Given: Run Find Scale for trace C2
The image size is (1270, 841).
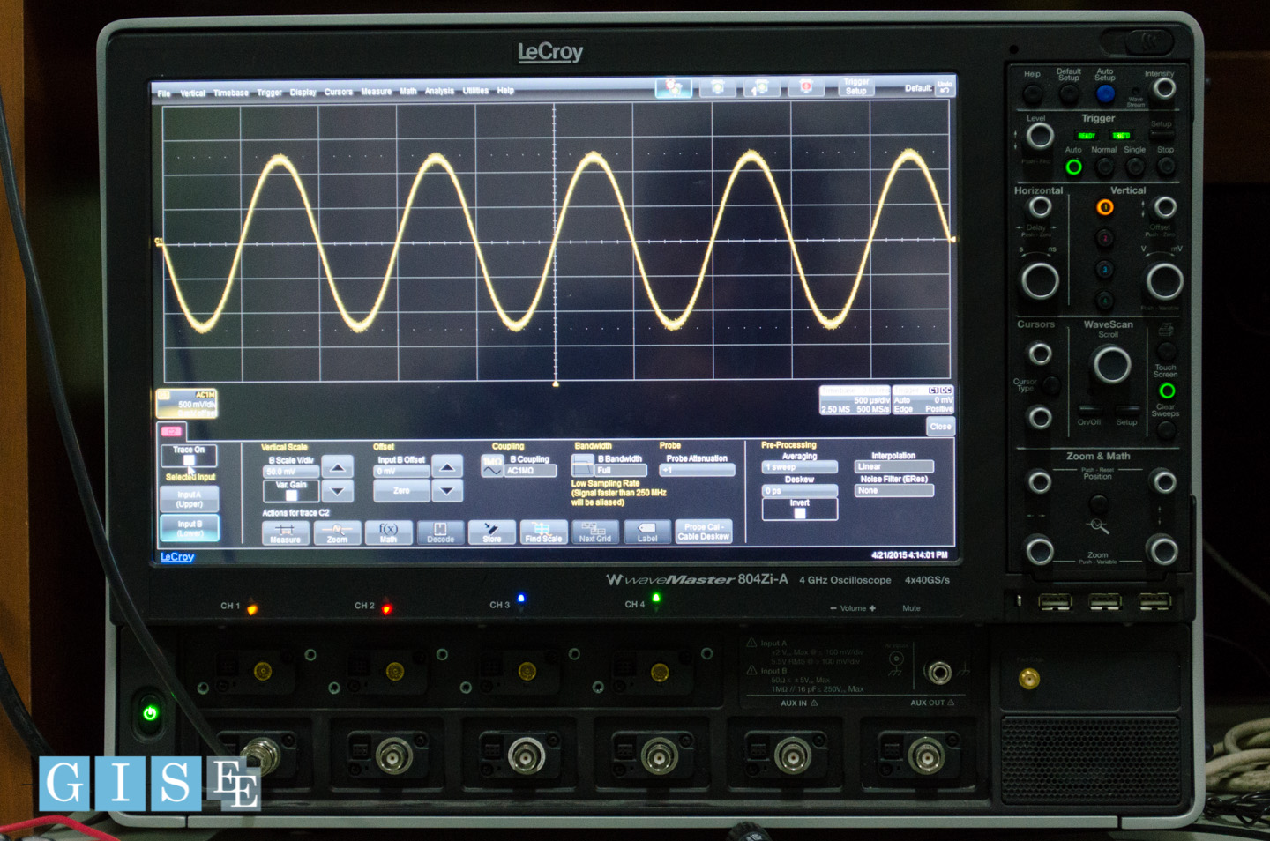Looking at the screenshot, I should click(543, 532).
